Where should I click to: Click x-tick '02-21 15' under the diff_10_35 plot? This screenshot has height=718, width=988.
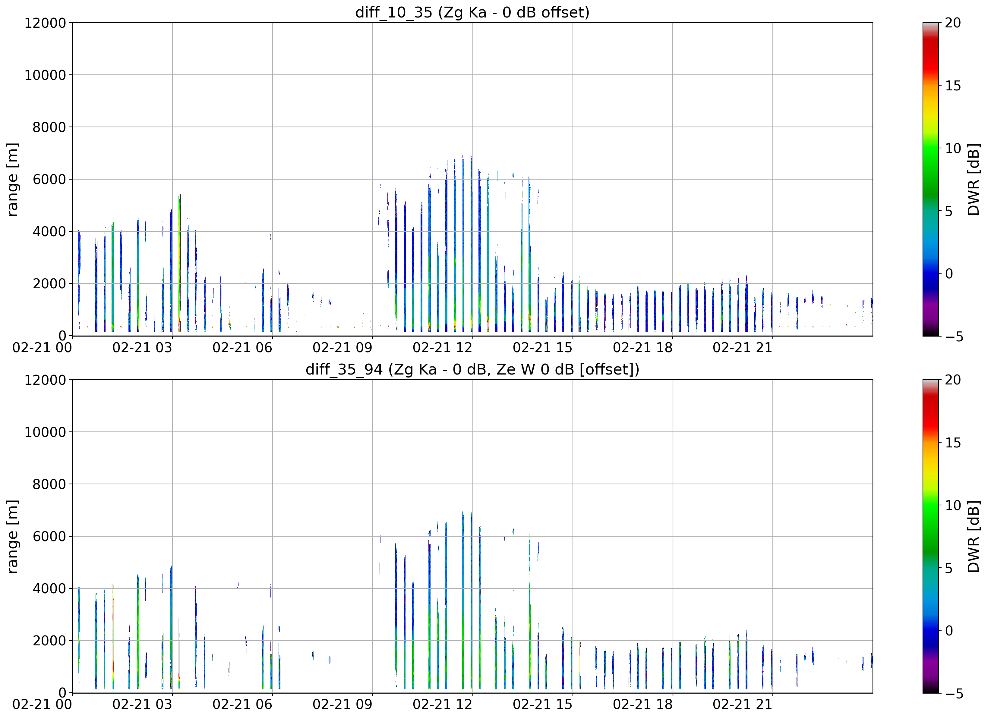tap(543, 348)
